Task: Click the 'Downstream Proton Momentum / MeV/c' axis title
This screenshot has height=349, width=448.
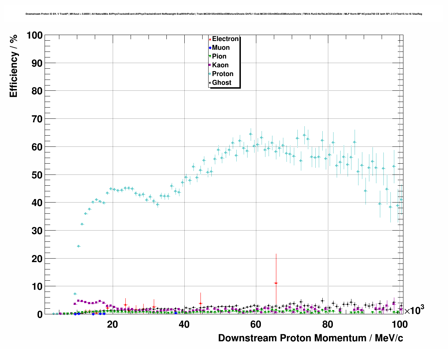Action: click(x=310, y=338)
